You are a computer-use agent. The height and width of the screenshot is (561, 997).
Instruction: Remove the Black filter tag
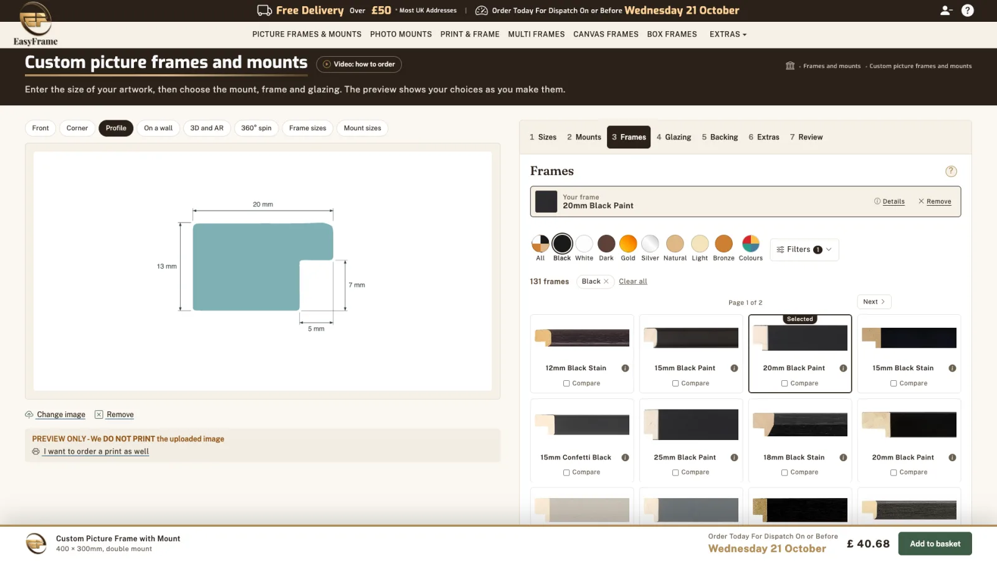(606, 282)
